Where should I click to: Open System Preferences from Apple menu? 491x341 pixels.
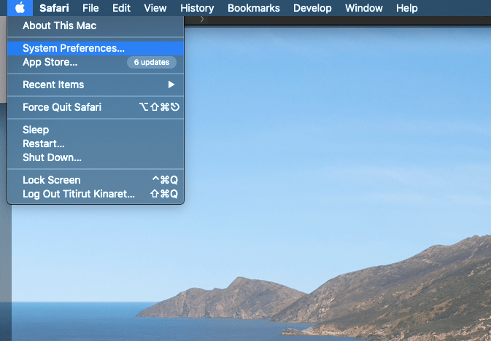(x=73, y=48)
